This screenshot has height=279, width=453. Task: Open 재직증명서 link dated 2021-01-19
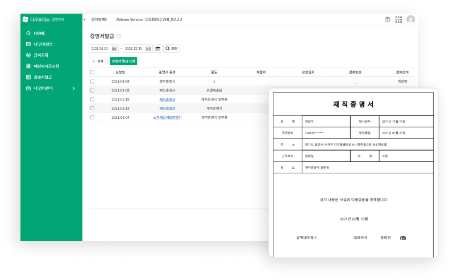click(167, 99)
